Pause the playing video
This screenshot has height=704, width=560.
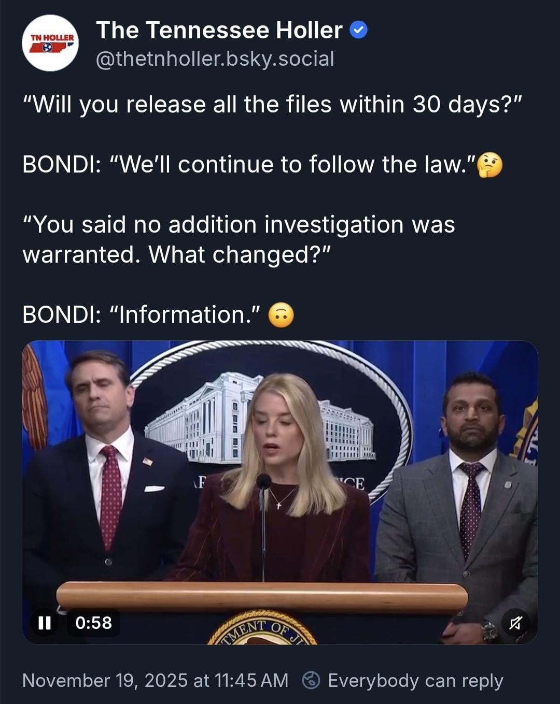[x=45, y=622]
